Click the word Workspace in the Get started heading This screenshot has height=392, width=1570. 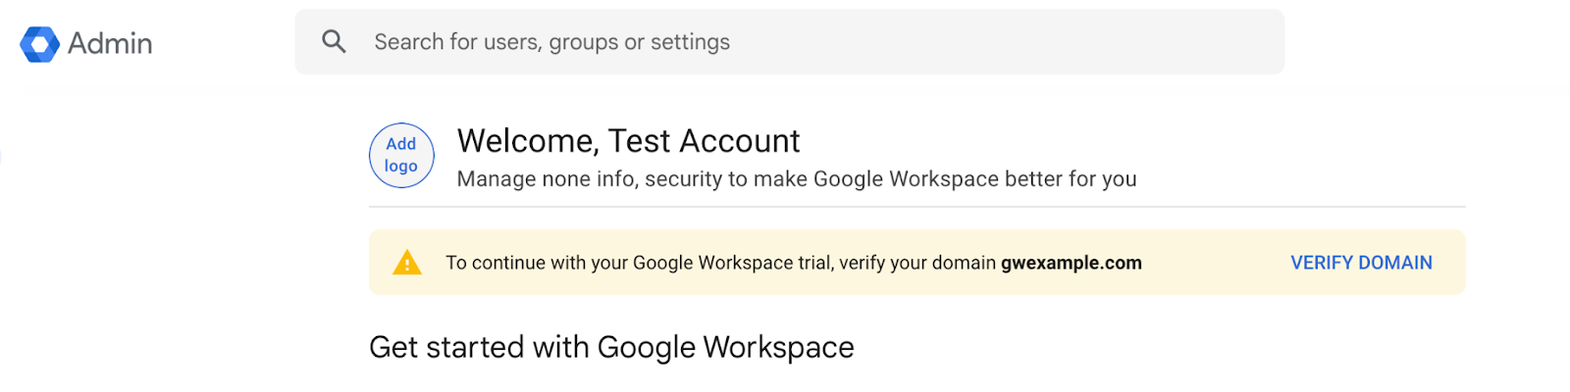coord(778,347)
